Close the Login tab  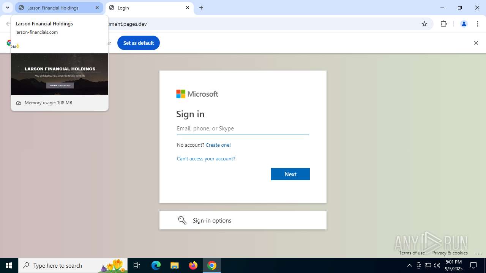(x=188, y=8)
